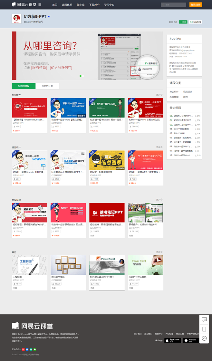The image size is (212, 361).
Task: Open the Weibo icon in the footer
Action: coord(24,349)
